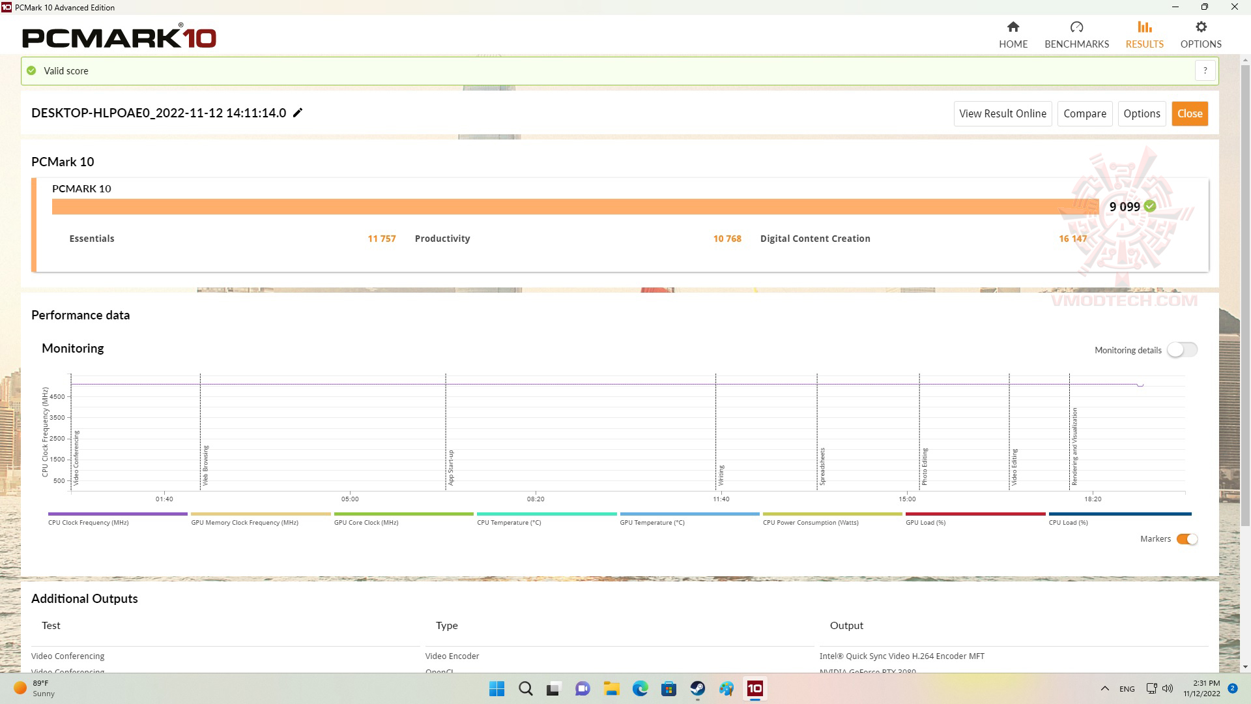Image resolution: width=1251 pixels, height=704 pixels.
Task: Turn off the Markers toggle
Action: pos(1186,539)
